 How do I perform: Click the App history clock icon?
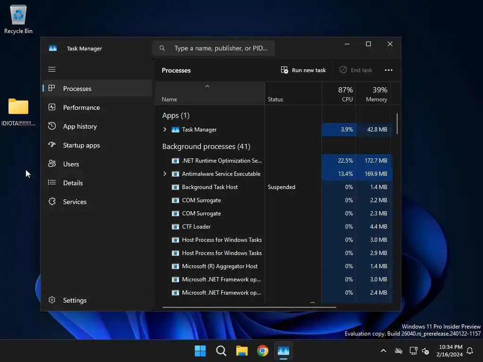point(52,126)
